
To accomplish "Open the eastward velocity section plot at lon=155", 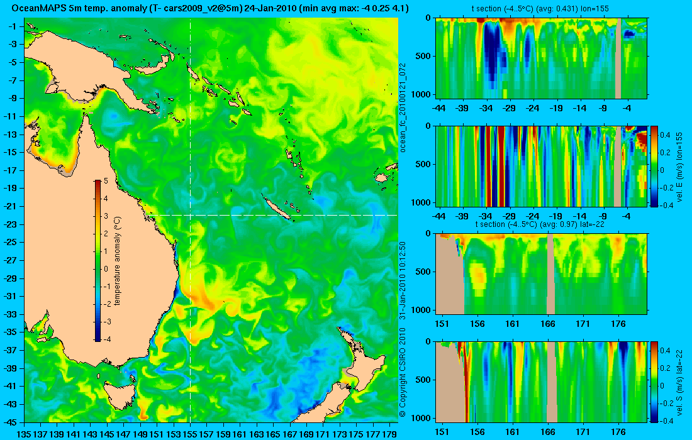I will tap(542, 166).
